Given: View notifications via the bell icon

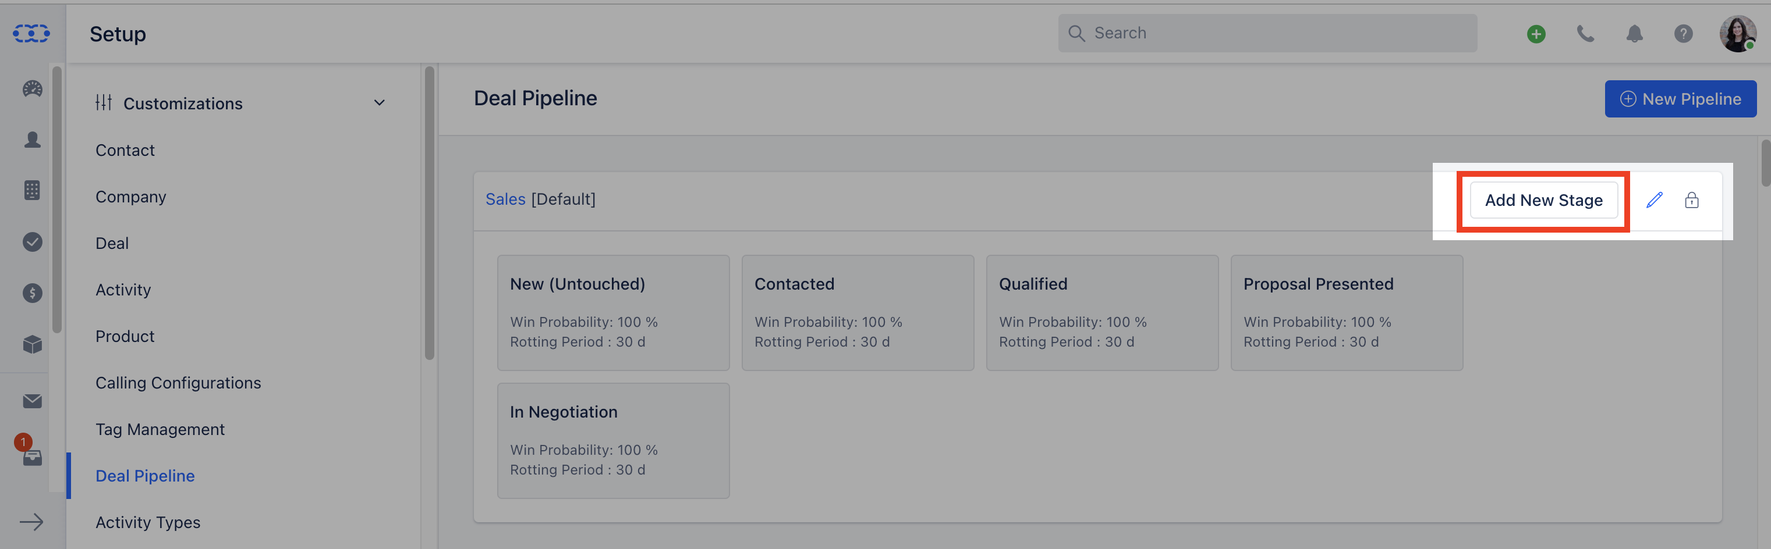Looking at the screenshot, I should 1634,34.
